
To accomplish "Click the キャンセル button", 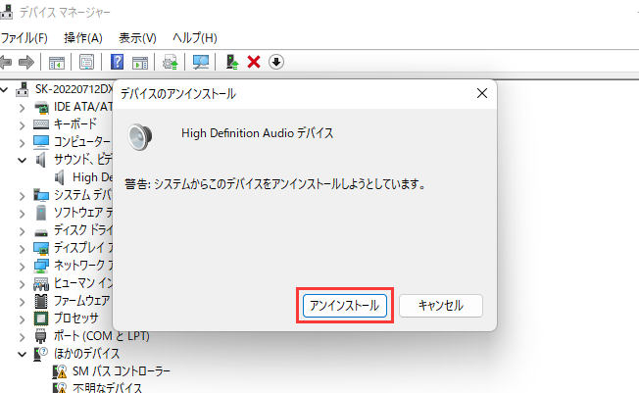I will coord(441,306).
